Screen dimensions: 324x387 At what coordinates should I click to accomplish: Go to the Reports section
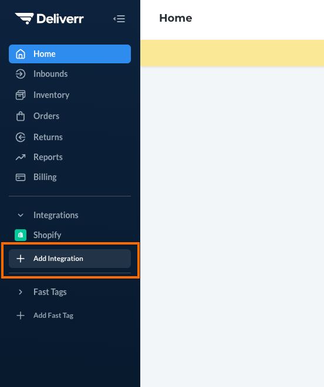[70, 157]
